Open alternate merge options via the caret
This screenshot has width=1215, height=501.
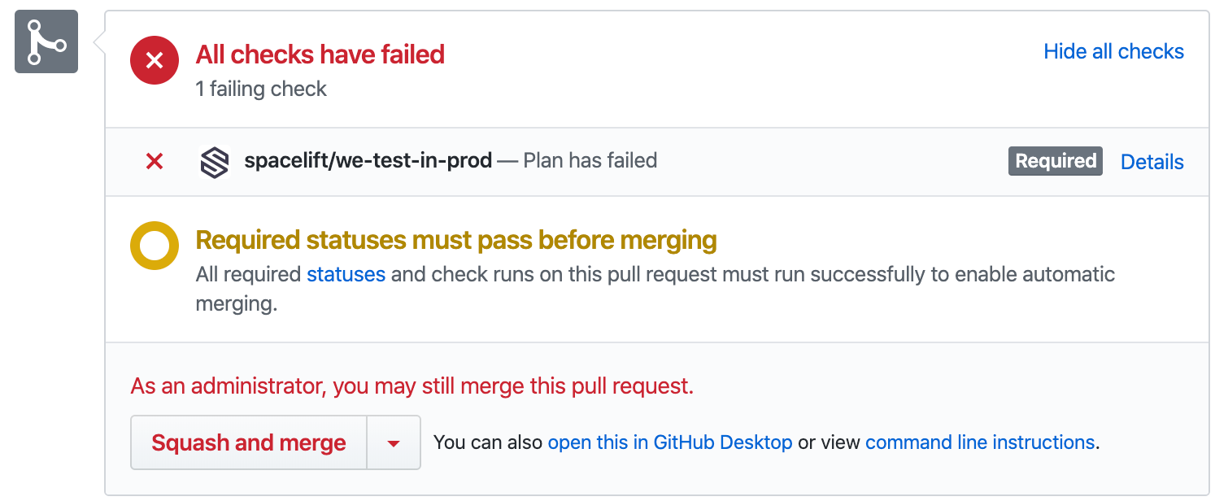point(394,442)
